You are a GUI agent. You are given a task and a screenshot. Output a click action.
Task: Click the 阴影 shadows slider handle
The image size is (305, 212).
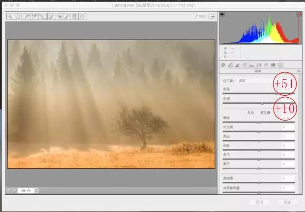pyautogui.click(x=259, y=150)
